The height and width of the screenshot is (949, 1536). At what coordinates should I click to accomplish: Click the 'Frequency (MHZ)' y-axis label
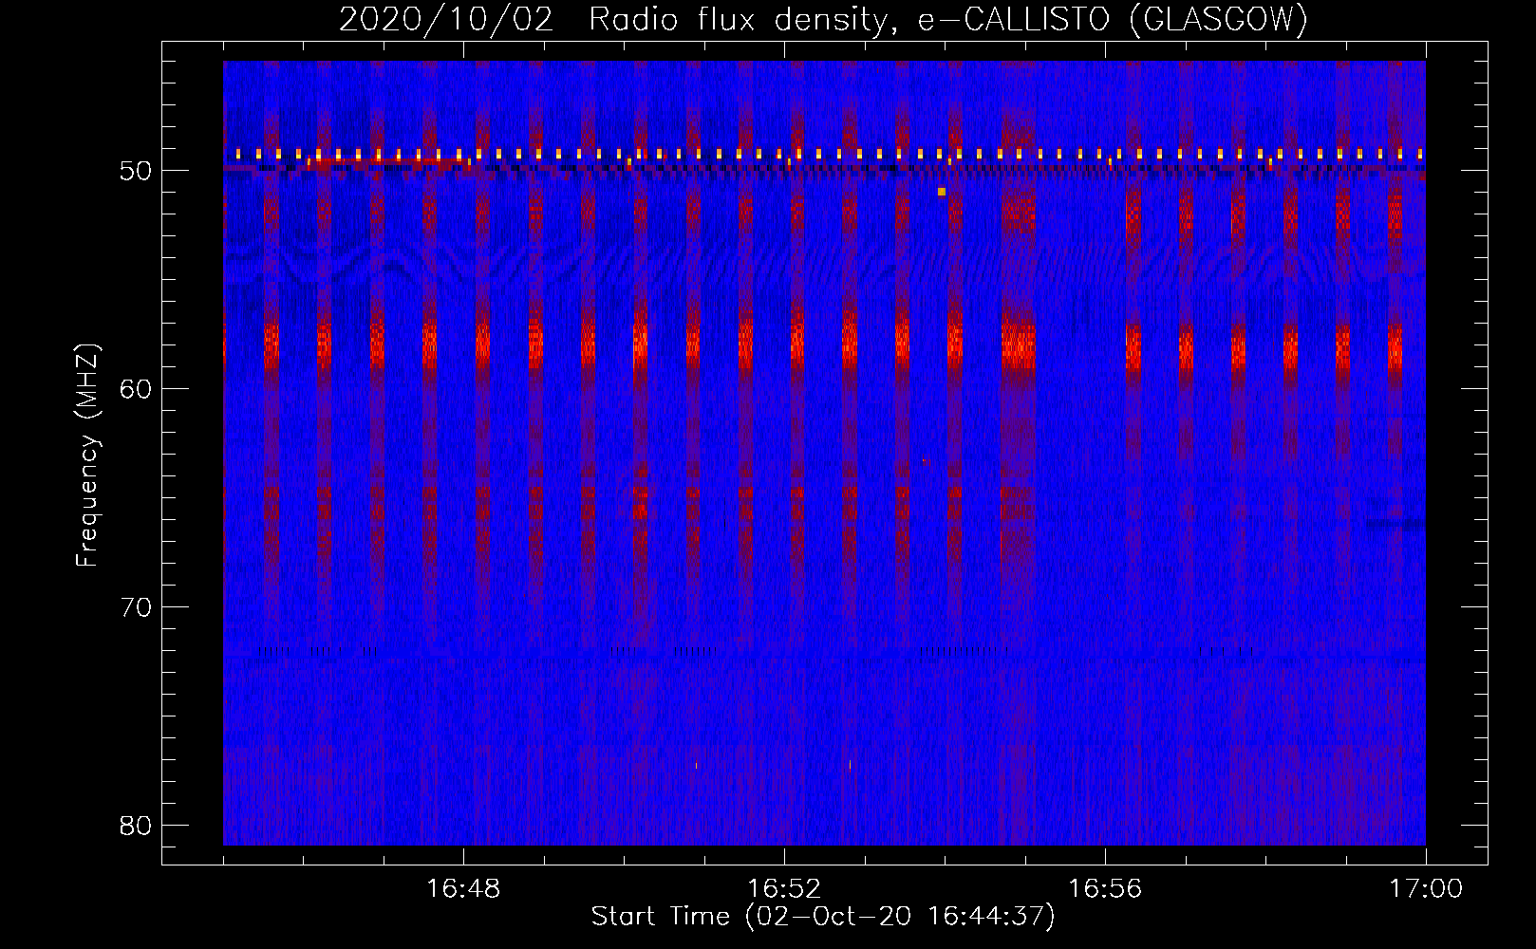pos(87,456)
